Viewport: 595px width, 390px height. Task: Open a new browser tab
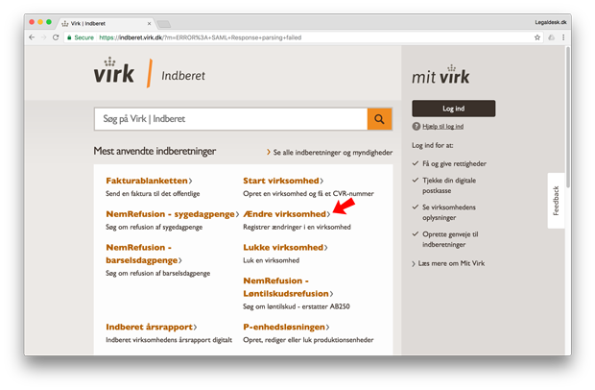pos(164,24)
